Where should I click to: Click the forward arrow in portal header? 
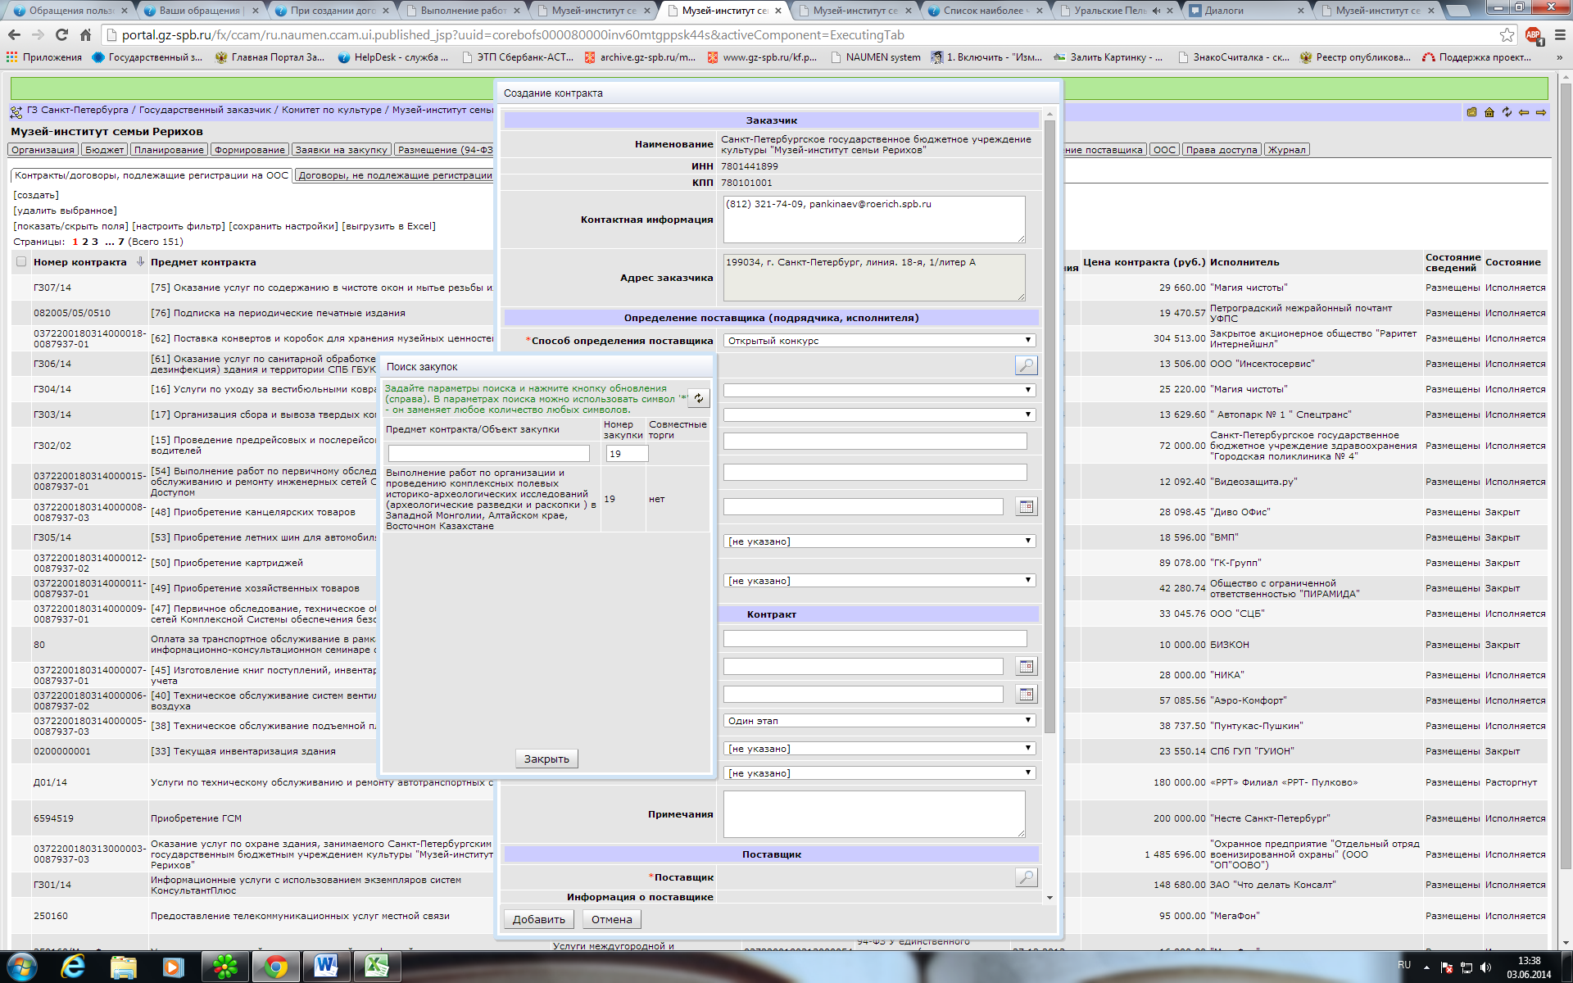tap(1541, 112)
